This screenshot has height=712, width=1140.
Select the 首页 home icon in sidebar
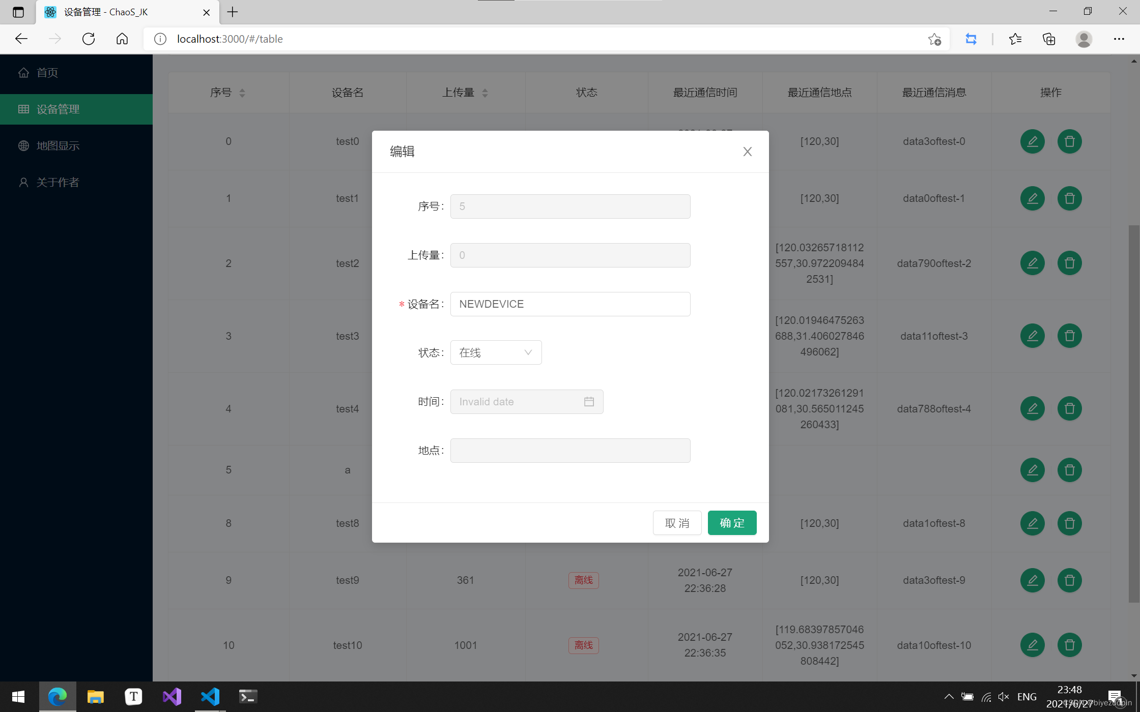[23, 72]
